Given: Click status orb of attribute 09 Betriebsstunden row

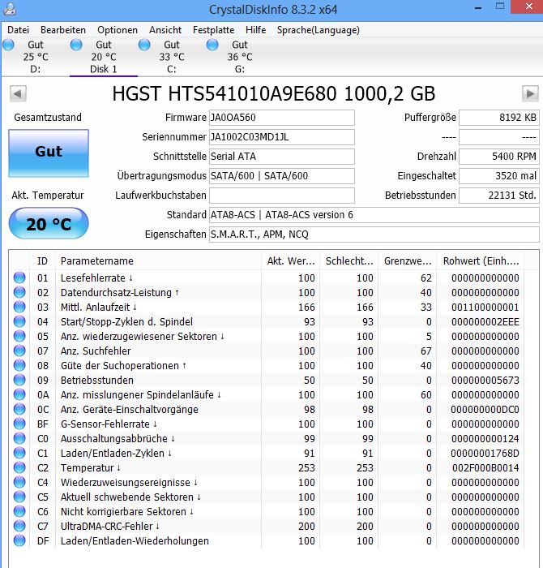Looking at the screenshot, I should click(x=19, y=380).
